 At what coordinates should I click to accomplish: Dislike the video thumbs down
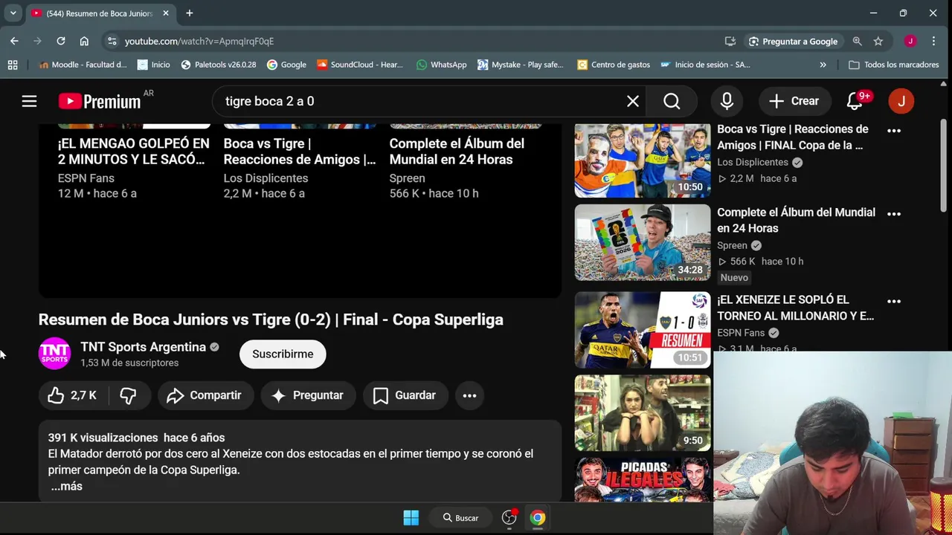click(129, 395)
